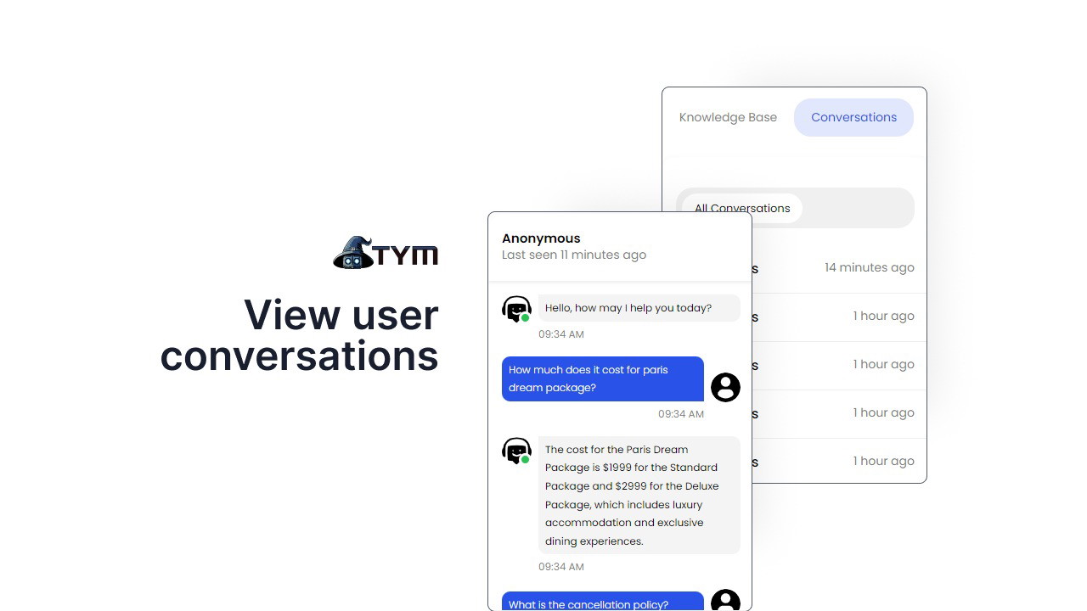This screenshot has width=1087, height=611.
Task: Click the Paris Dream Package pricing reply
Action: 638,495
